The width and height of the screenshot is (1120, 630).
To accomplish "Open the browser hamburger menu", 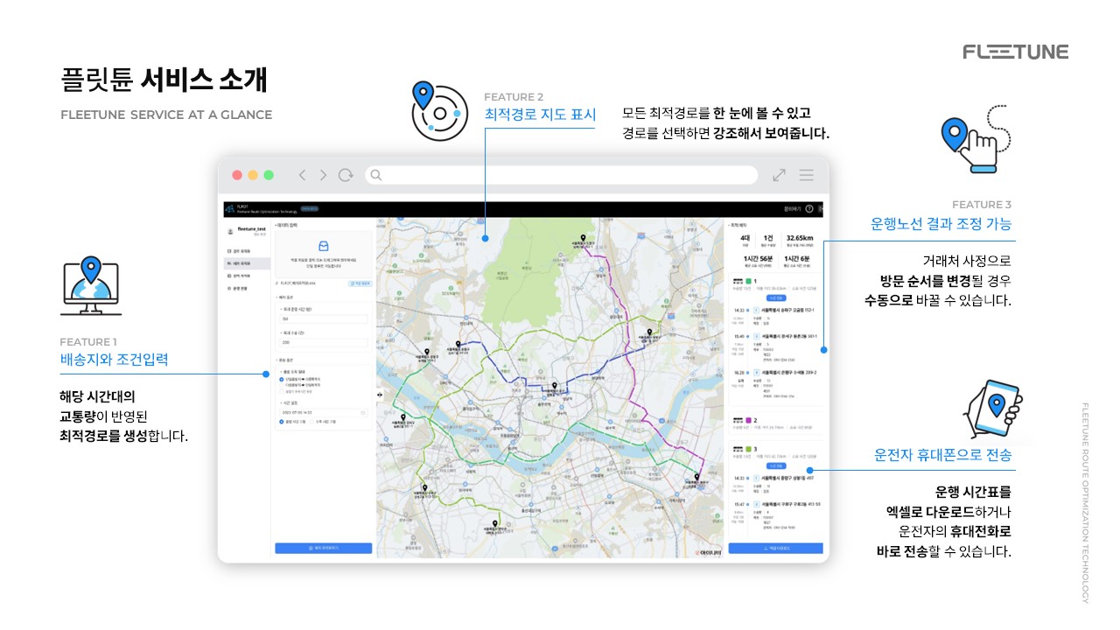I will (x=806, y=175).
